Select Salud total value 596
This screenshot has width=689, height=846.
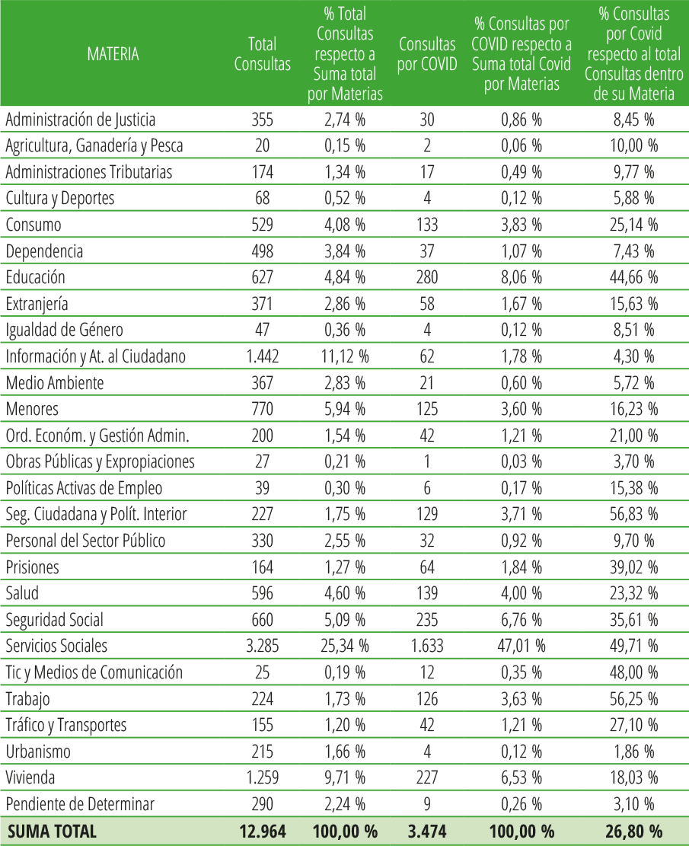point(262,593)
